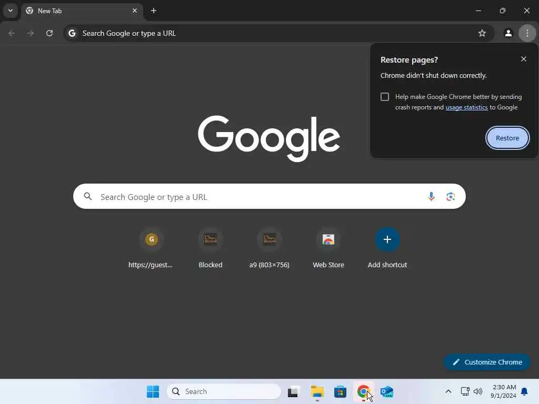Show hidden system tray icons

[448, 391]
